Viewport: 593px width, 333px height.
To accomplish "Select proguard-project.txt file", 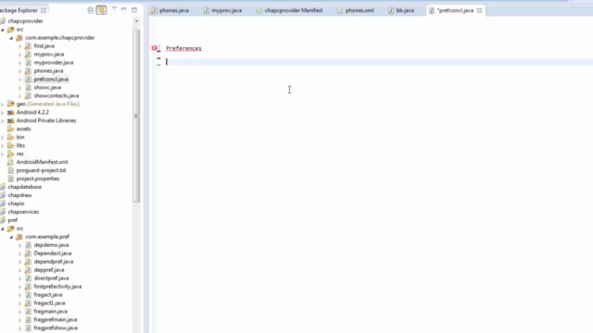I will [x=41, y=170].
